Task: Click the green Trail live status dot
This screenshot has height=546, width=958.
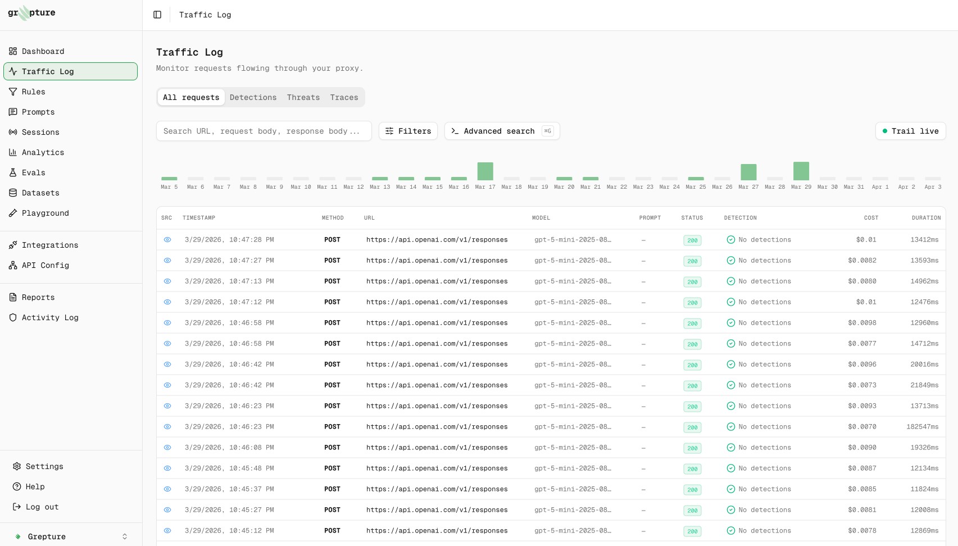Action: [x=885, y=131]
